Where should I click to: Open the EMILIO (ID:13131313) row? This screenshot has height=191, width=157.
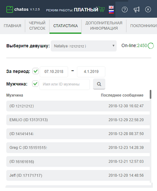[78, 120]
